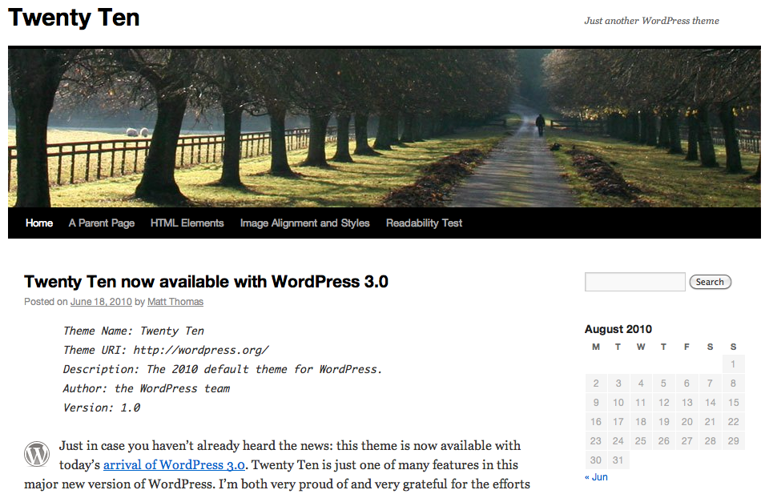Click the Theme URI: http://wordpress.org/ line
Screen dimensions: 769x494
pos(166,350)
